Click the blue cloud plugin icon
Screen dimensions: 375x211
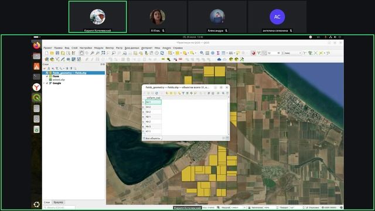pyautogui.click(x=219, y=59)
